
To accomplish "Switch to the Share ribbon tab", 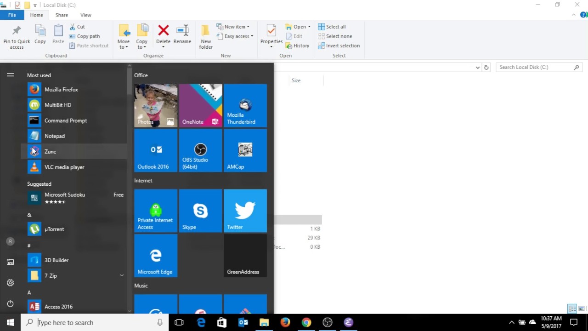I will click(62, 15).
